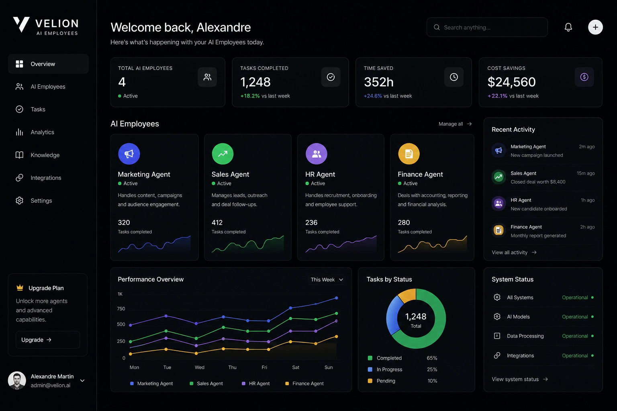Click the Sales Agent trend icon
This screenshot has height=411, width=617.
(223, 154)
